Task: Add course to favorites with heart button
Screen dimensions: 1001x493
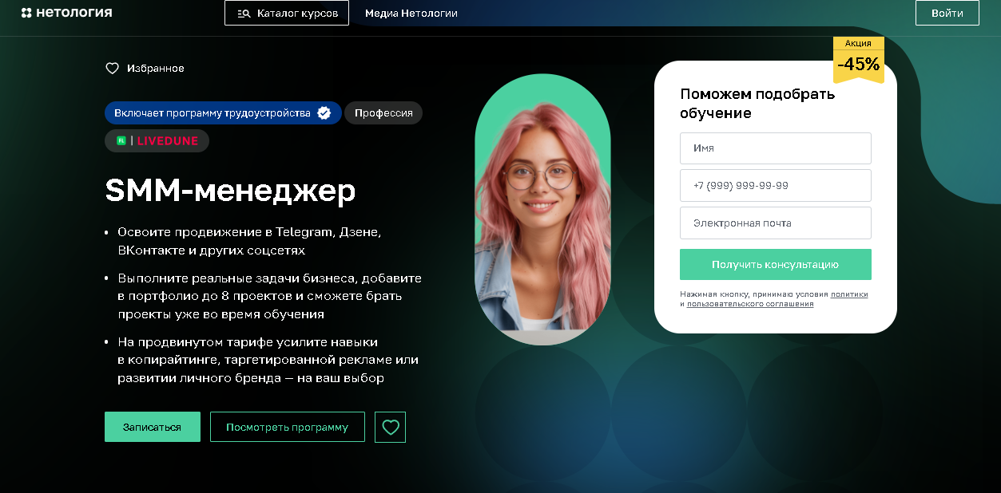Action: (390, 427)
